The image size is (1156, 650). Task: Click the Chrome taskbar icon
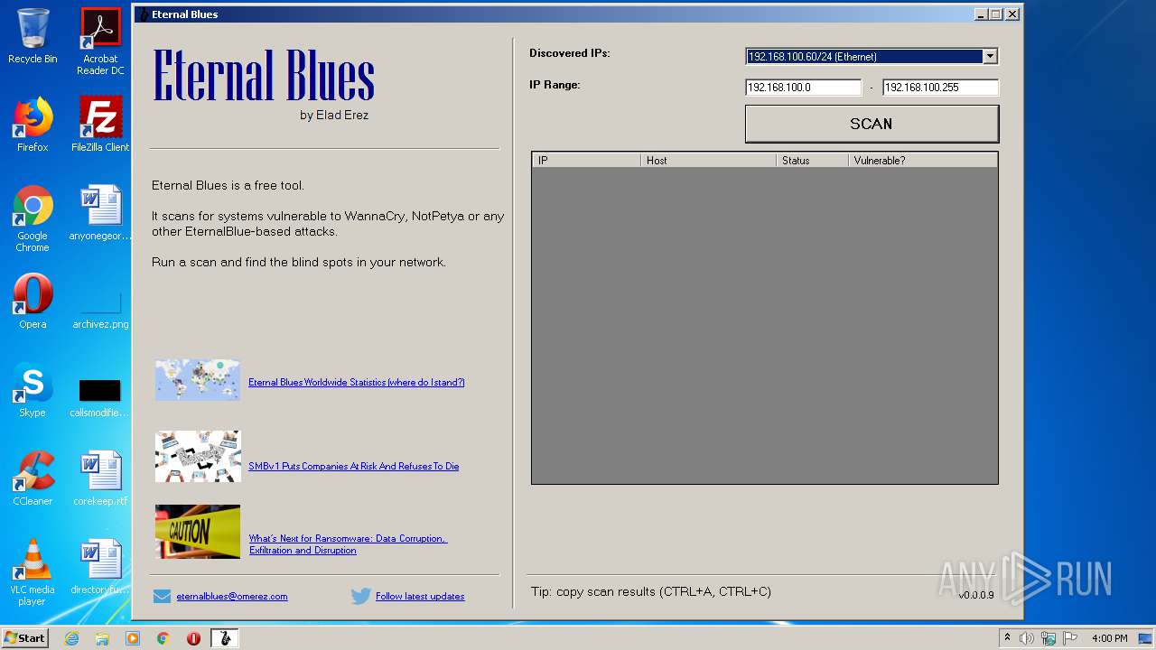pyautogui.click(x=163, y=638)
